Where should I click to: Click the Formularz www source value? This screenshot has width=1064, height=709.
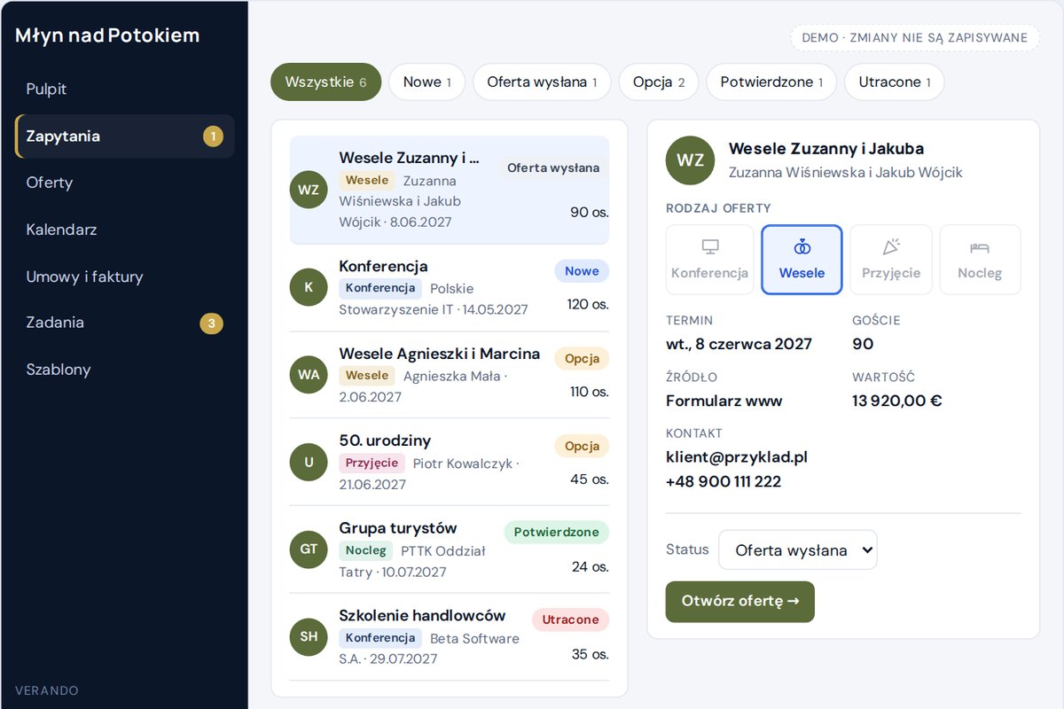pyautogui.click(x=724, y=401)
